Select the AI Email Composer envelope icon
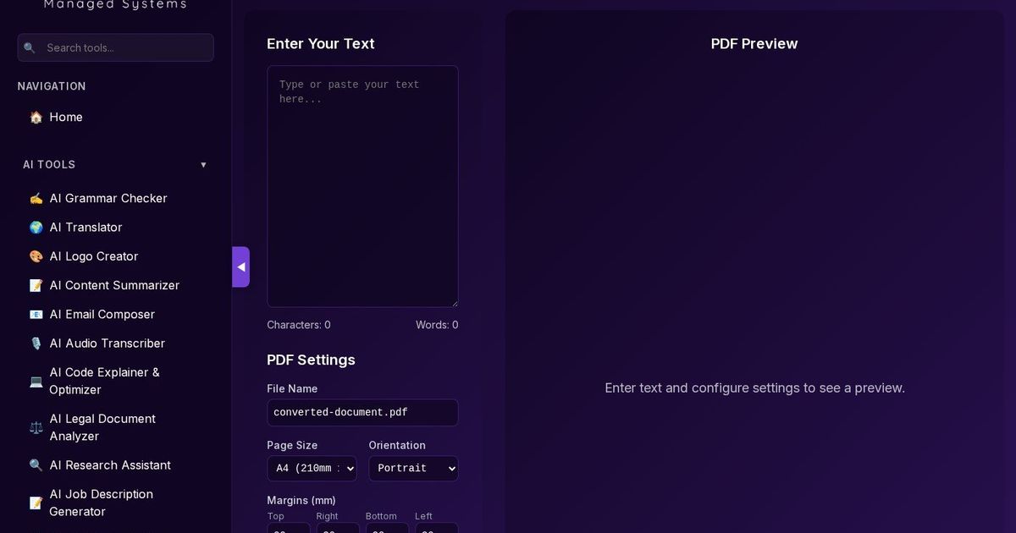This screenshot has width=1016, height=533. (36, 314)
